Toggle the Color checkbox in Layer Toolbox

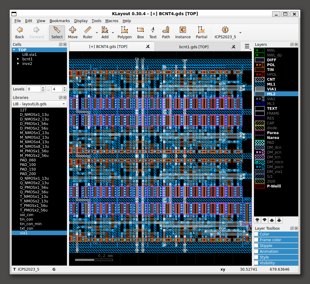point(256,234)
